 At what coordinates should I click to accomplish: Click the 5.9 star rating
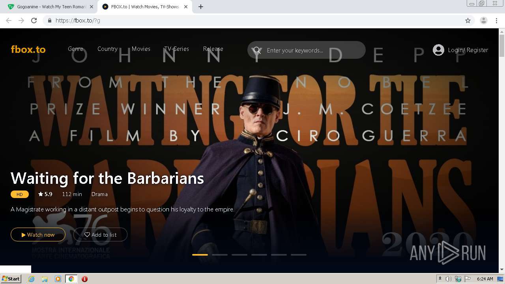tap(45, 194)
